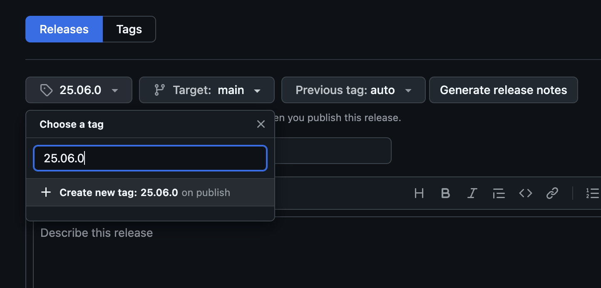This screenshot has height=288, width=601.
Task: Click the plus icon beside Create new tag
Action: 46,192
